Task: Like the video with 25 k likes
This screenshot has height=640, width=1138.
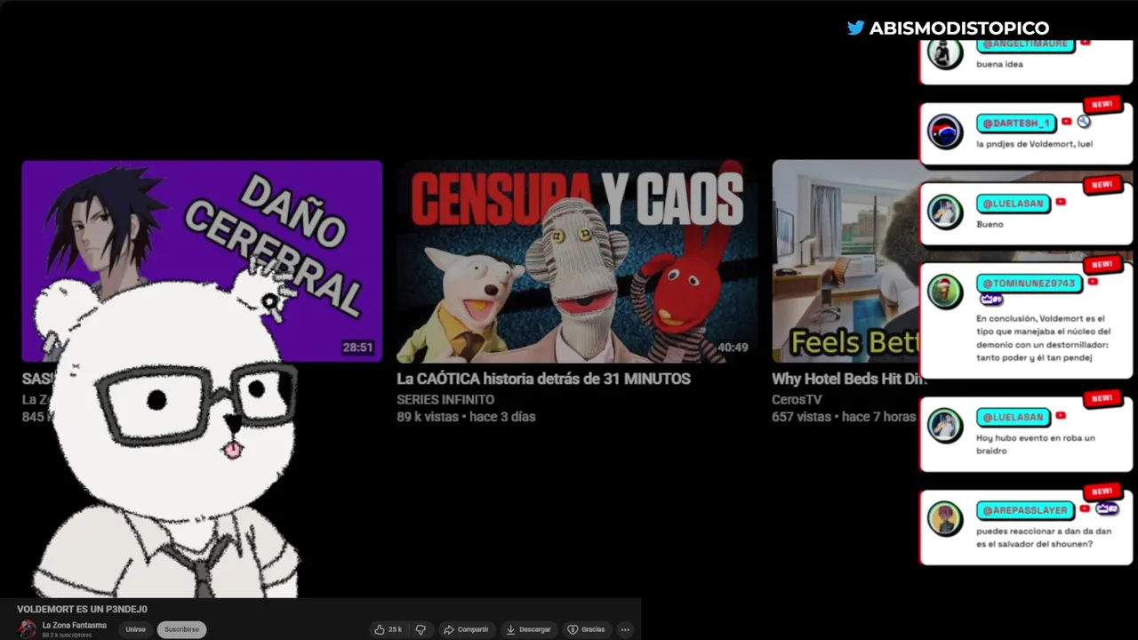Action: pos(388,629)
